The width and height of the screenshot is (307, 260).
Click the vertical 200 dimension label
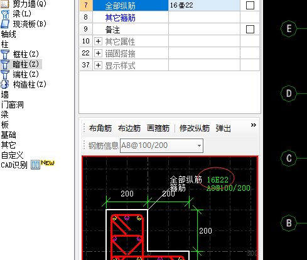(205, 231)
